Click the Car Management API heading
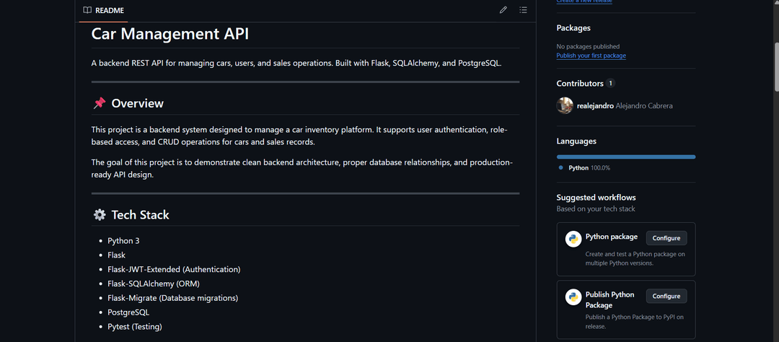779x342 pixels. coord(170,35)
